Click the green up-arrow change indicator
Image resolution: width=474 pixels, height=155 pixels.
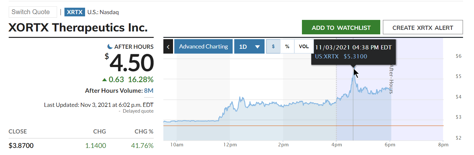(x=104, y=80)
